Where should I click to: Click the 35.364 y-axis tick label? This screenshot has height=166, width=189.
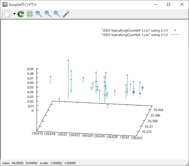158,110
